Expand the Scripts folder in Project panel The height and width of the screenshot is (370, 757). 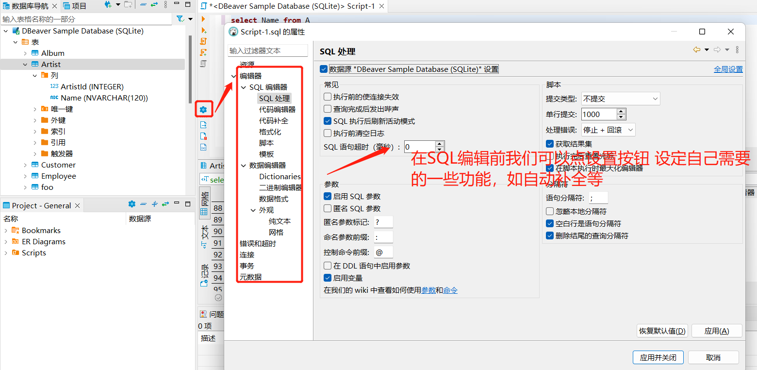(6, 252)
